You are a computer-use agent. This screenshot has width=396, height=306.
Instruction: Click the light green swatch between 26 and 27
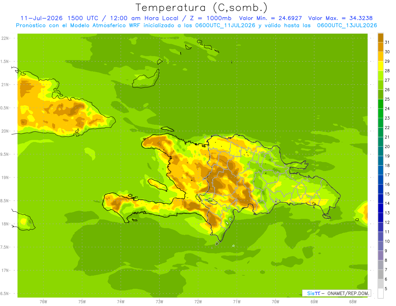pos(380,85)
